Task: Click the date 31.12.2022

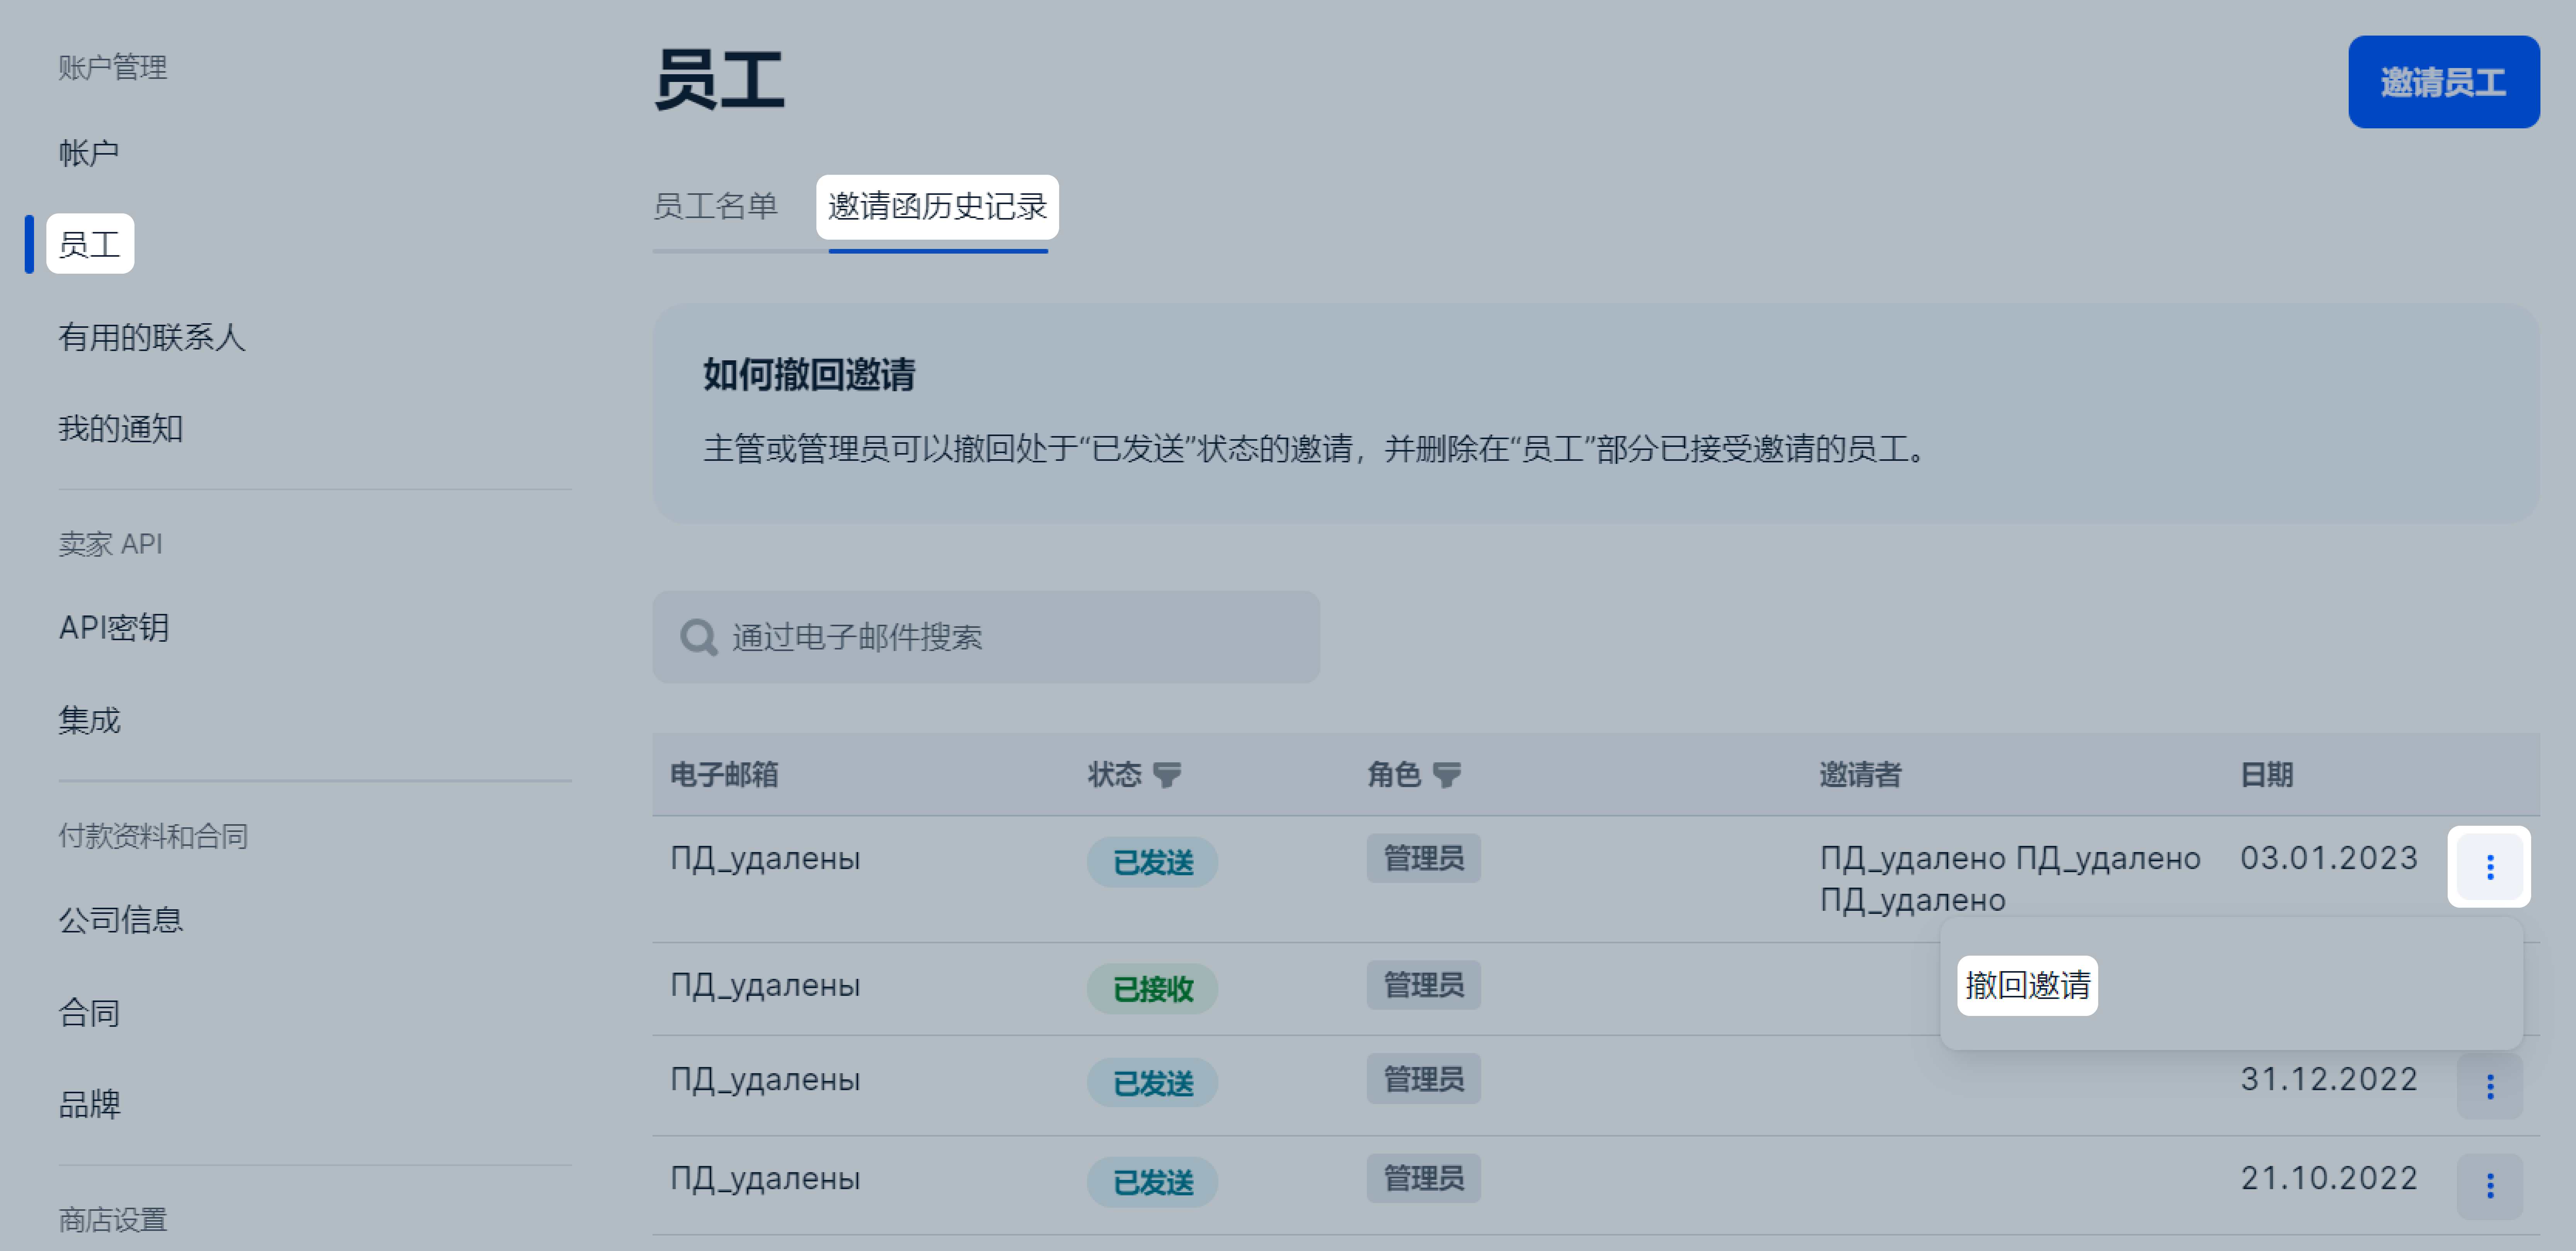Action: (x=2329, y=1079)
